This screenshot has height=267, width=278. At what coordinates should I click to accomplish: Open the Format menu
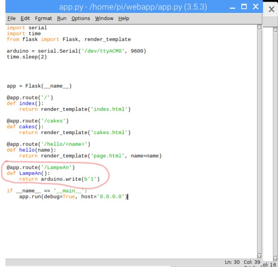43,18
